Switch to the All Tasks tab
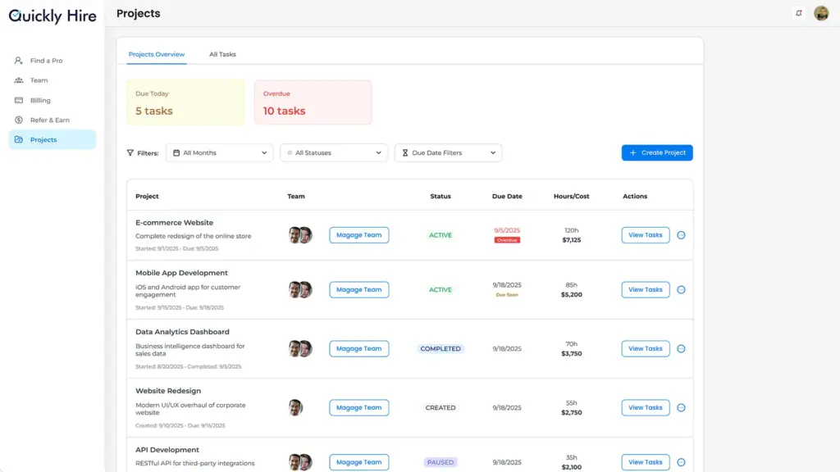Viewport: 840px width, 472px height. coord(222,54)
